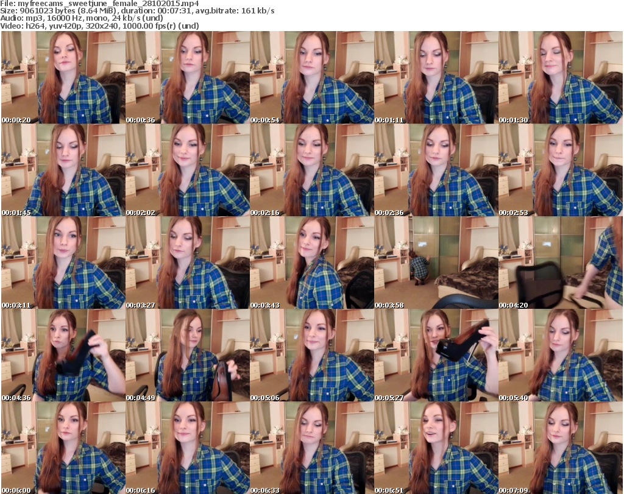Choose the frame stamped 00:05:40
Image resolution: width=624 pixels, height=494 pixels.
561,355
